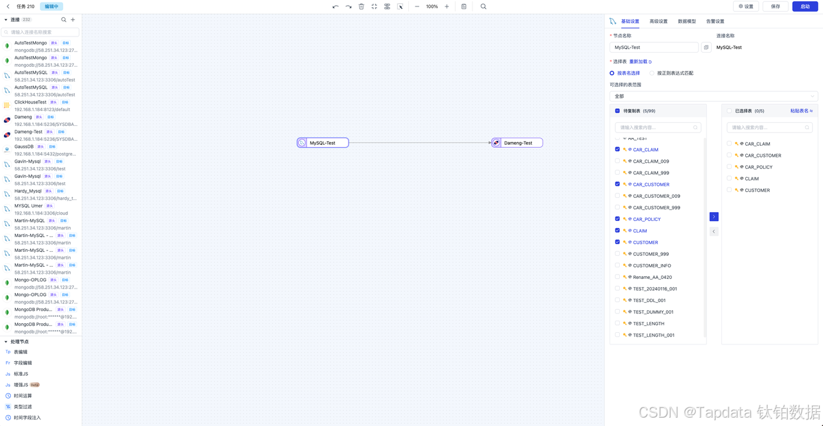Select the Hardy_Mysql connection row
The height and width of the screenshot is (426, 823).
pyautogui.click(x=41, y=195)
